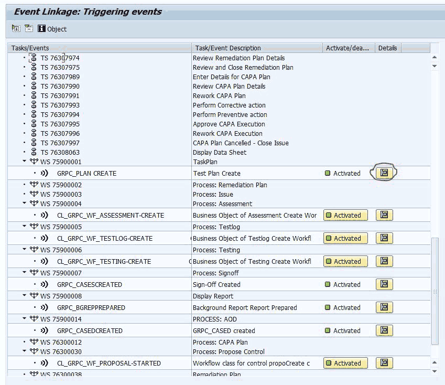Collapse the WS 75900004 Assessment node
The height and width of the screenshot is (385, 445).
24,204
